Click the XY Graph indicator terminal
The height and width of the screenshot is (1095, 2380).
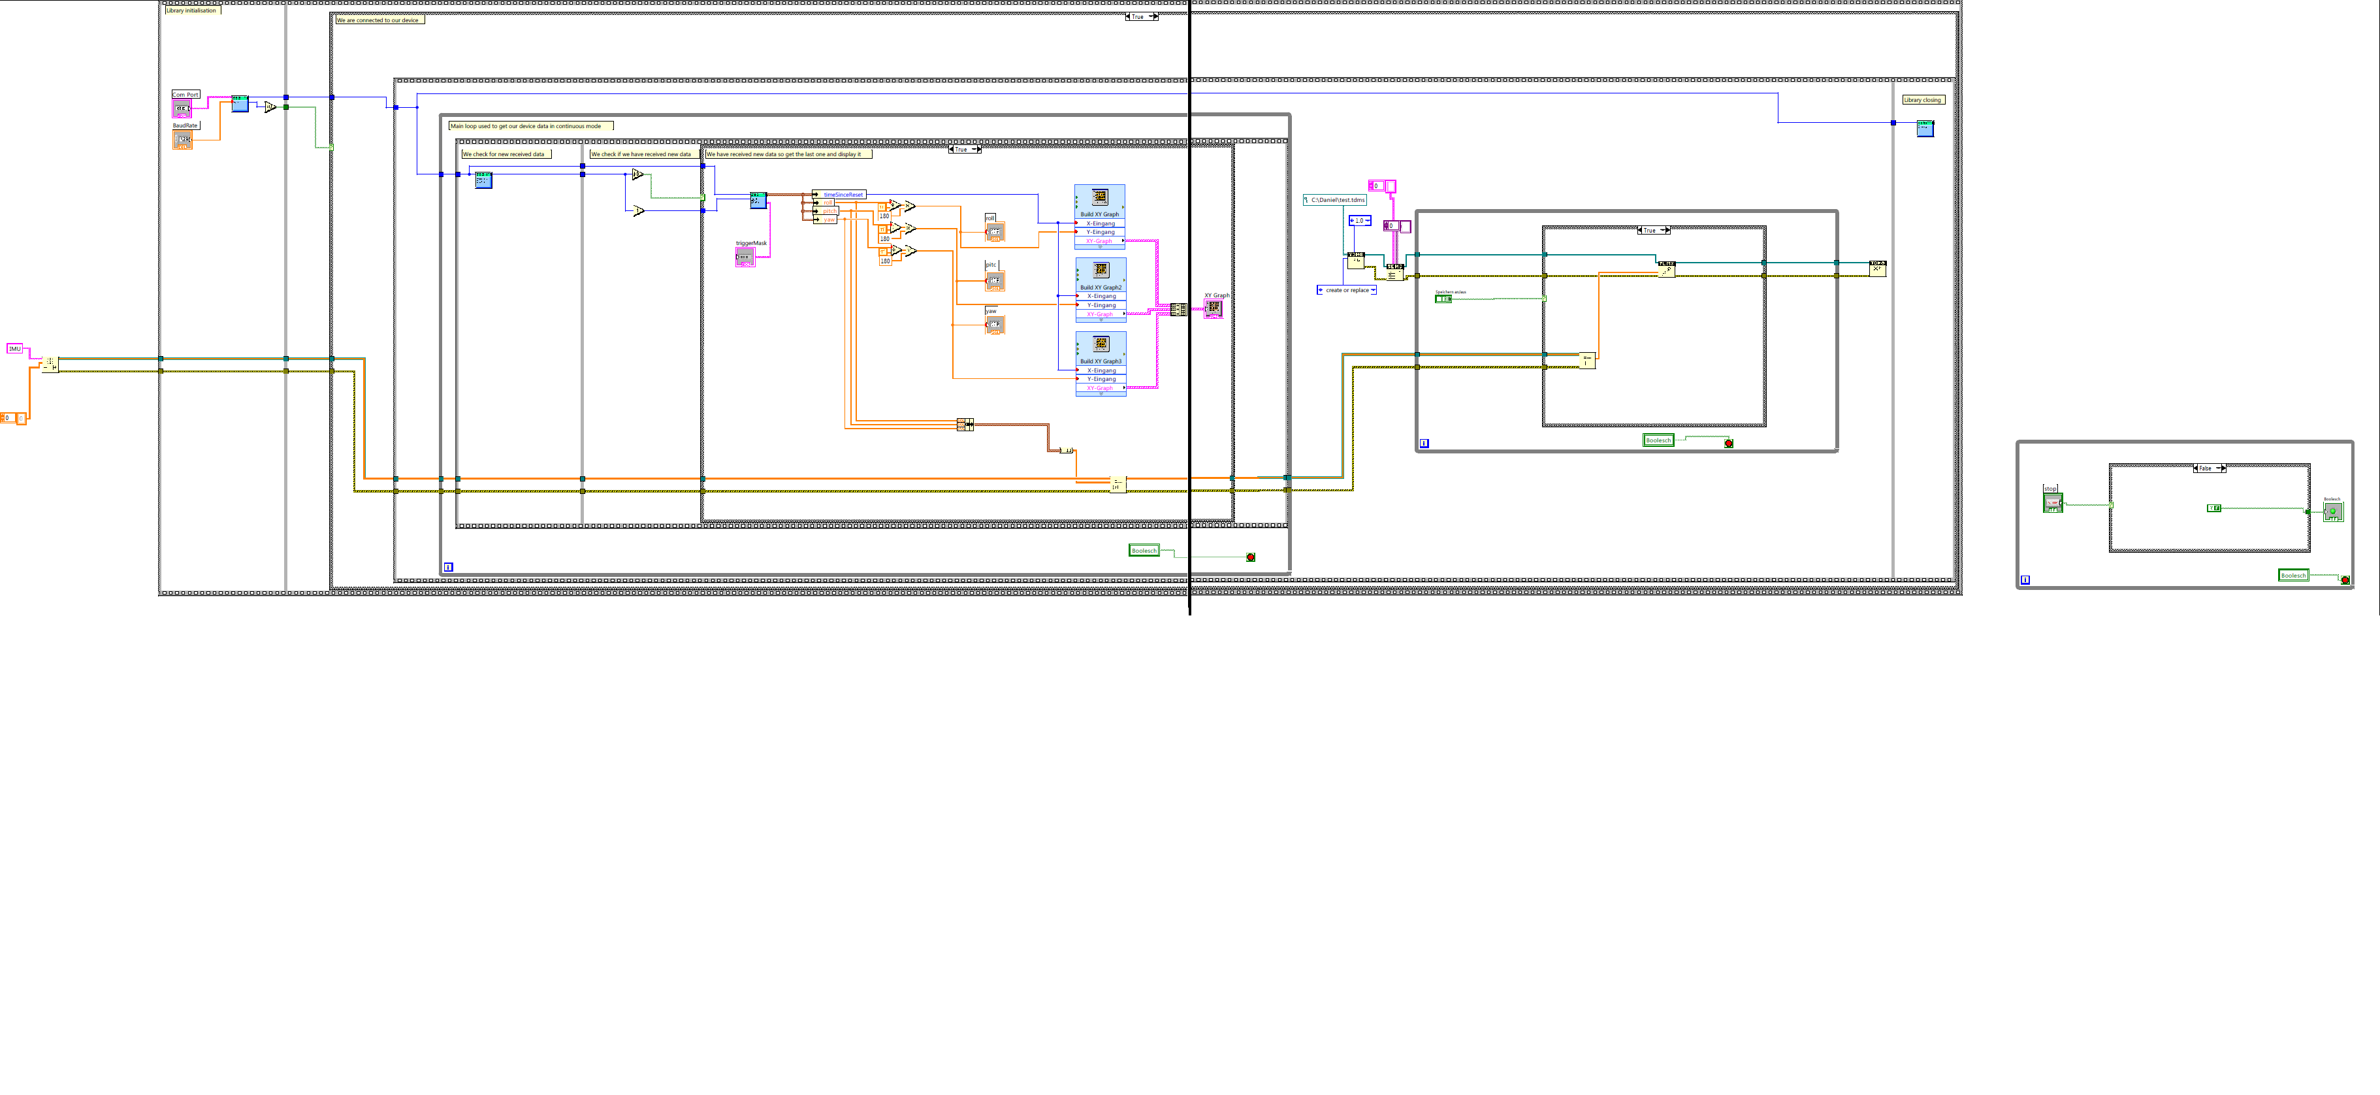click(1213, 308)
